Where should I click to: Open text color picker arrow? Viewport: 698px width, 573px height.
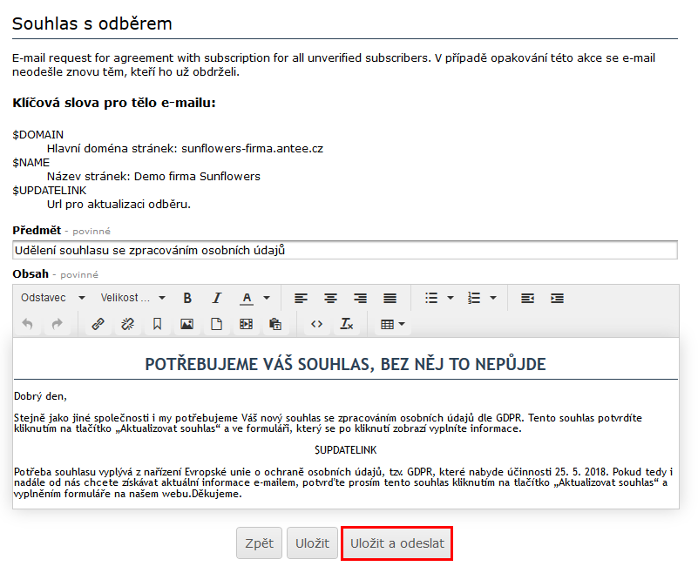pos(267,298)
